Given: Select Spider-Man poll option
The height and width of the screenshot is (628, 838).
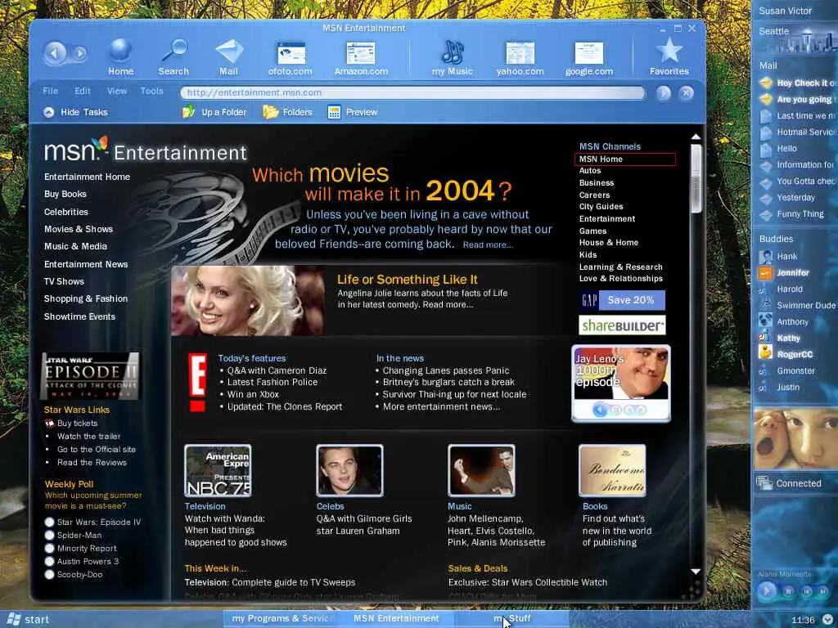Looking at the screenshot, I should pos(50,535).
